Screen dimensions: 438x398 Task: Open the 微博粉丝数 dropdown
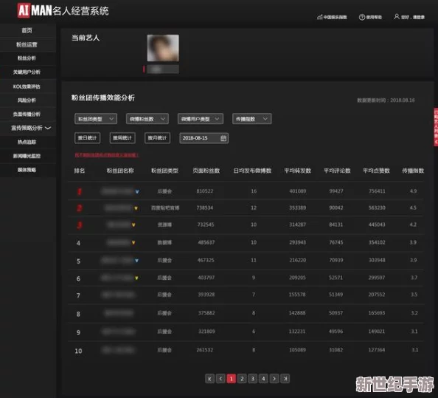pos(147,119)
